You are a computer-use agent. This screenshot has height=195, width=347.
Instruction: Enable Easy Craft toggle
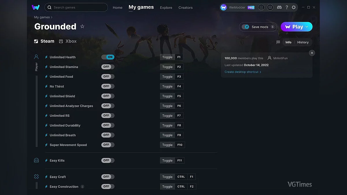click(108, 177)
